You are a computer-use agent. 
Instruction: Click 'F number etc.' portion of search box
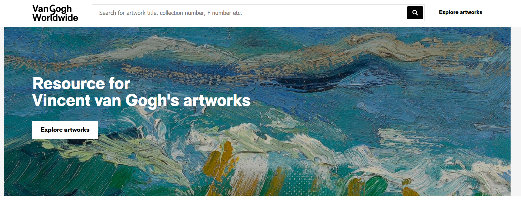click(224, 13)
